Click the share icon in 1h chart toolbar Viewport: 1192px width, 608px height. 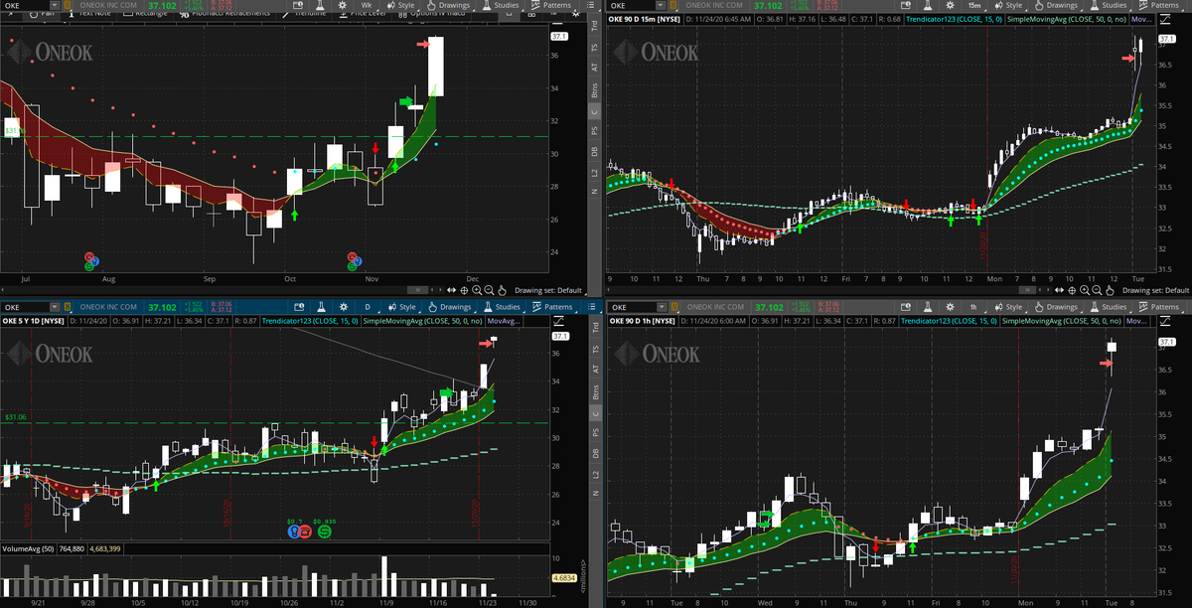click(906, 307)
